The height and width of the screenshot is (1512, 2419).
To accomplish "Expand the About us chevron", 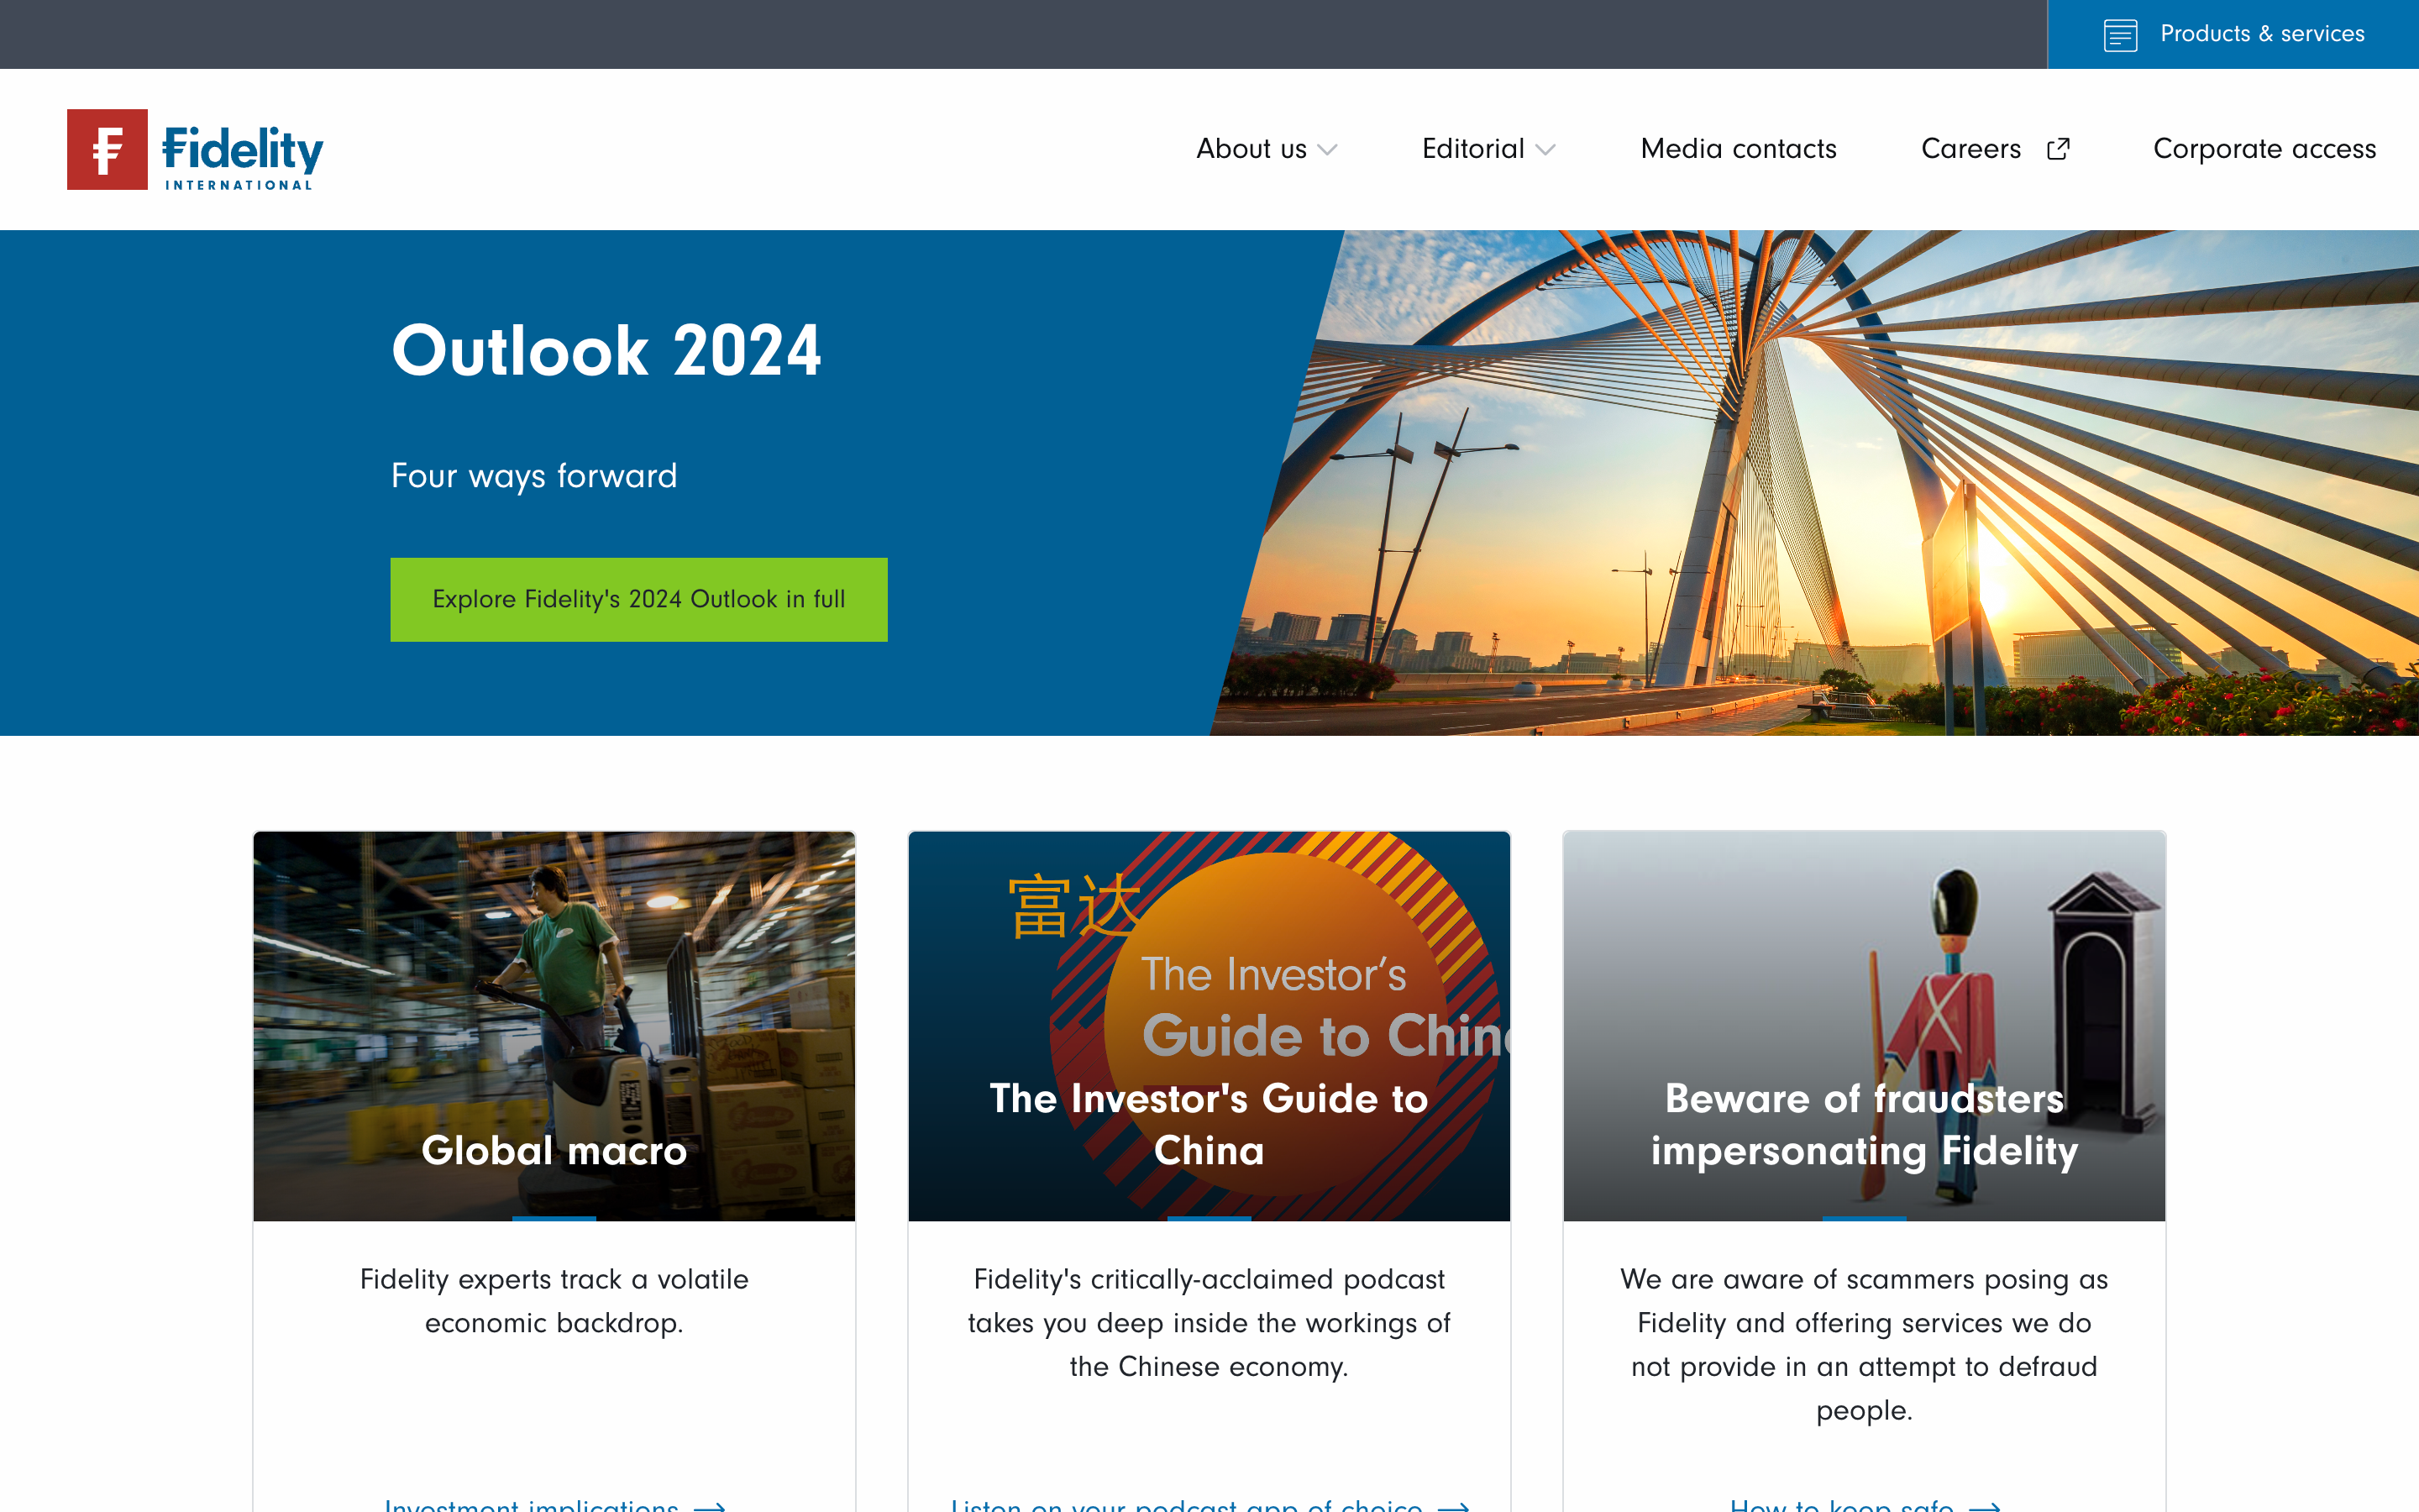I will tap(1327, 150).
